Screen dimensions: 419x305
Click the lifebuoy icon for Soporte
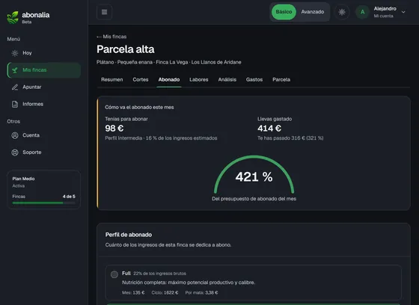[15, 152]
